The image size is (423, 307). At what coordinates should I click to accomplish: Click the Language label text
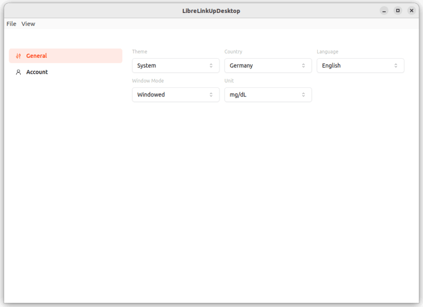click(x=327, y=52)
